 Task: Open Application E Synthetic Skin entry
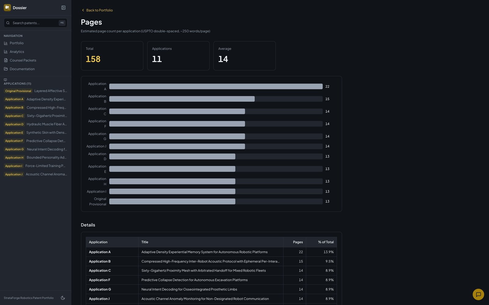35,133
